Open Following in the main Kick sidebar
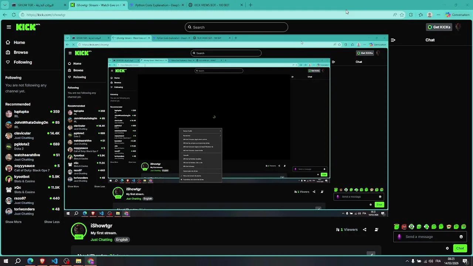 19,62
